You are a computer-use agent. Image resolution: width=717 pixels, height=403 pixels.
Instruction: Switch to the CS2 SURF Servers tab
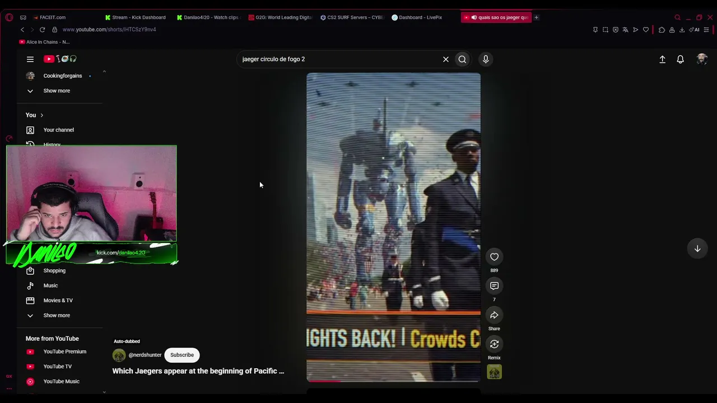click(x=352, y=17)
